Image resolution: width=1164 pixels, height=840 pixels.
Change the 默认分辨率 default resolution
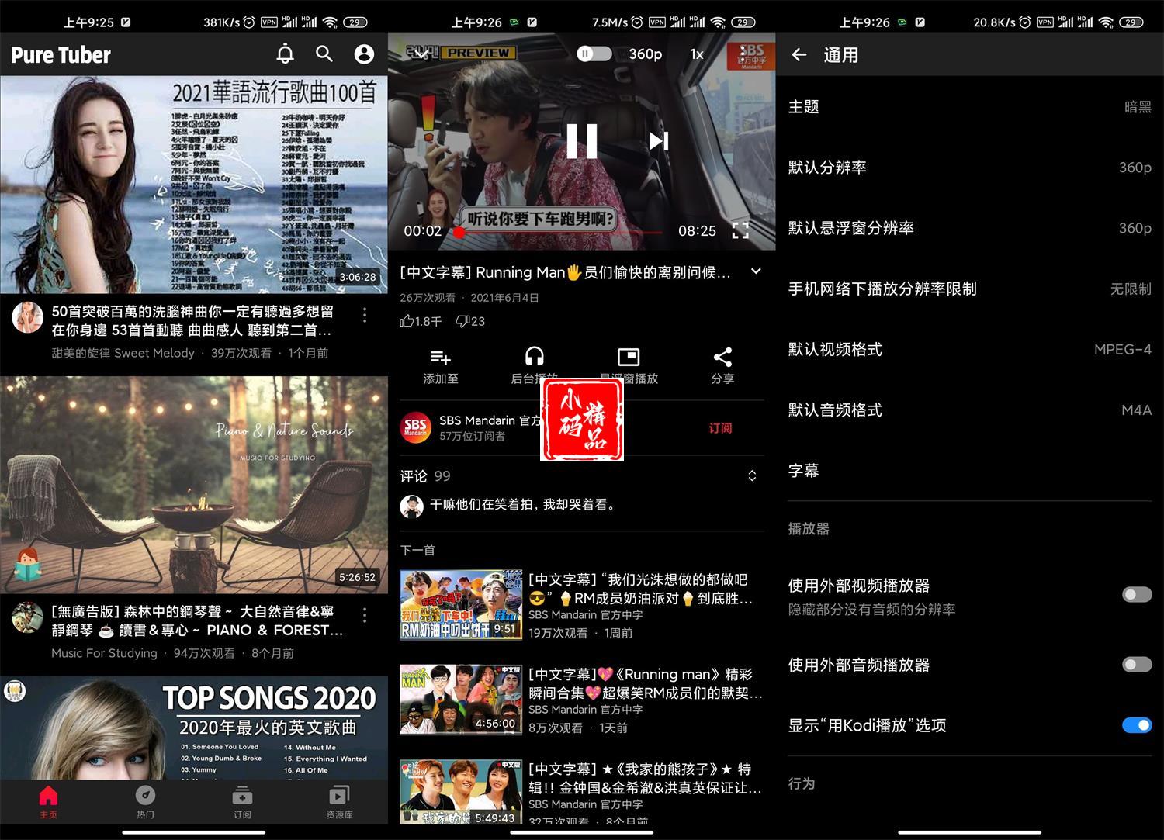click(970, 168)
